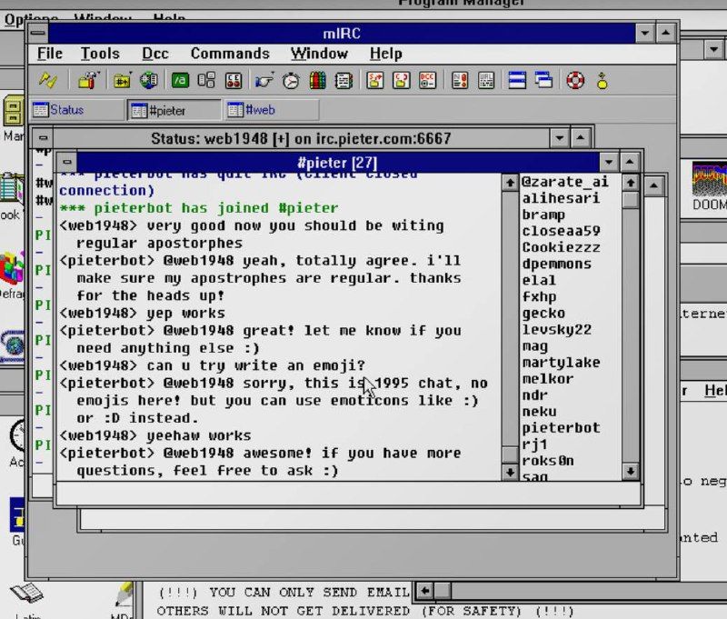This screenshot has height=619, width=727.
Task: Select Cookiezzz in the nick list
Action: [561, 247]
